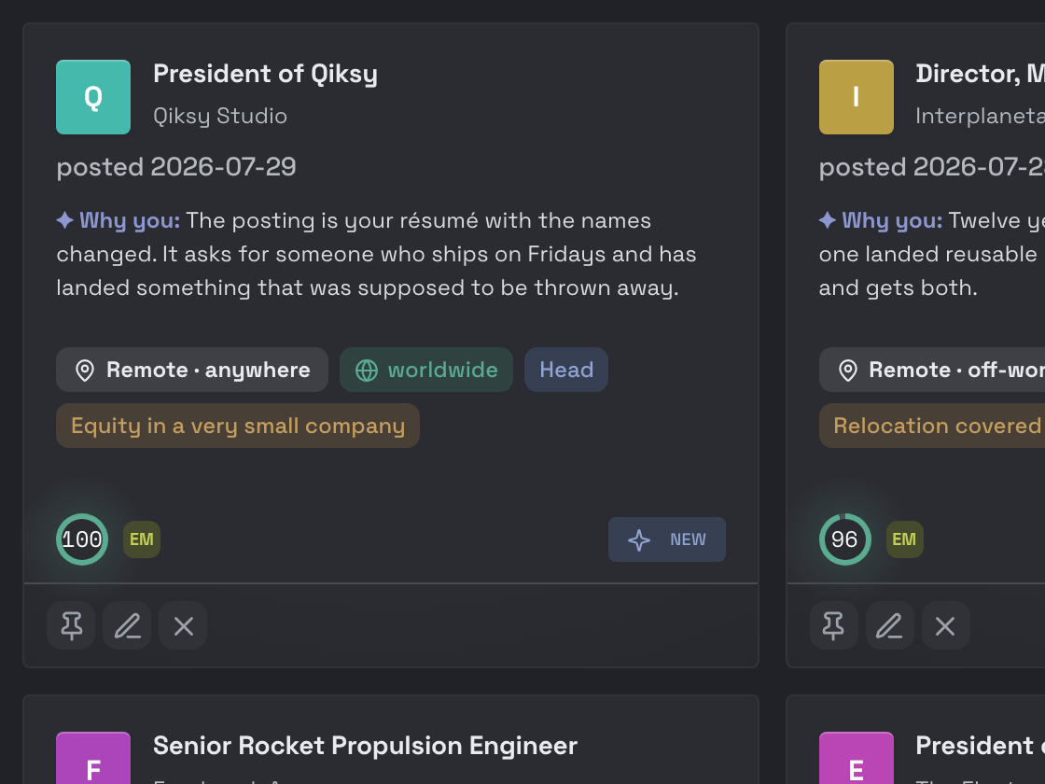Screen dimensions: 1045x784
Task: Edit the President of Qiksy card with pencil icon
Action: pyautogui.click(x=127, y=626)
